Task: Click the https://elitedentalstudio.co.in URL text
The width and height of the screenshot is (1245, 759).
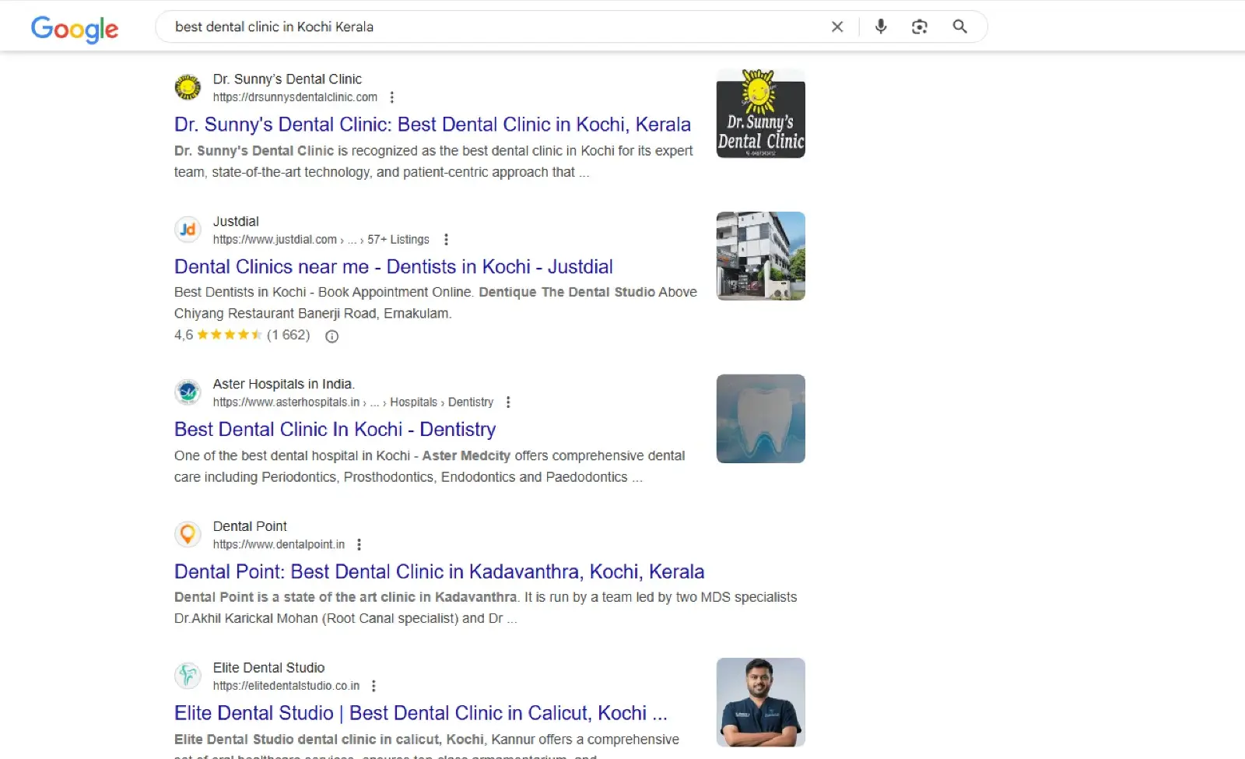Action: [x=286, y=686]
